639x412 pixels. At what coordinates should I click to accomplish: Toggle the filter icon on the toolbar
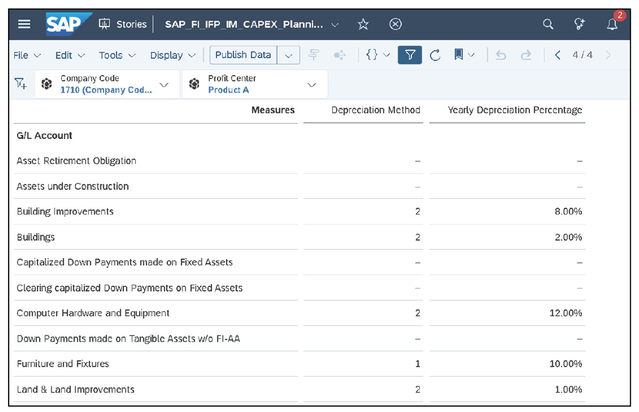[x=410, y=55]
